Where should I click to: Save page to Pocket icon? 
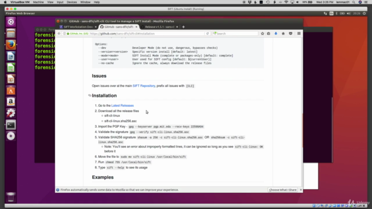(291, 34)
